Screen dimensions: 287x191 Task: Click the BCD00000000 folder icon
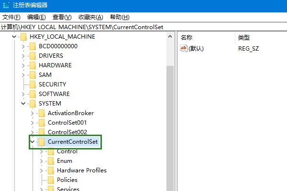point(33,46)
